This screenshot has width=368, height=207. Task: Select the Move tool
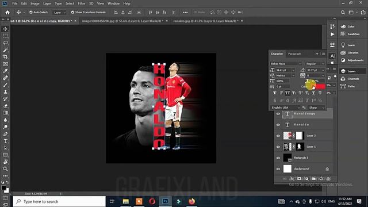tap(5, 29)
